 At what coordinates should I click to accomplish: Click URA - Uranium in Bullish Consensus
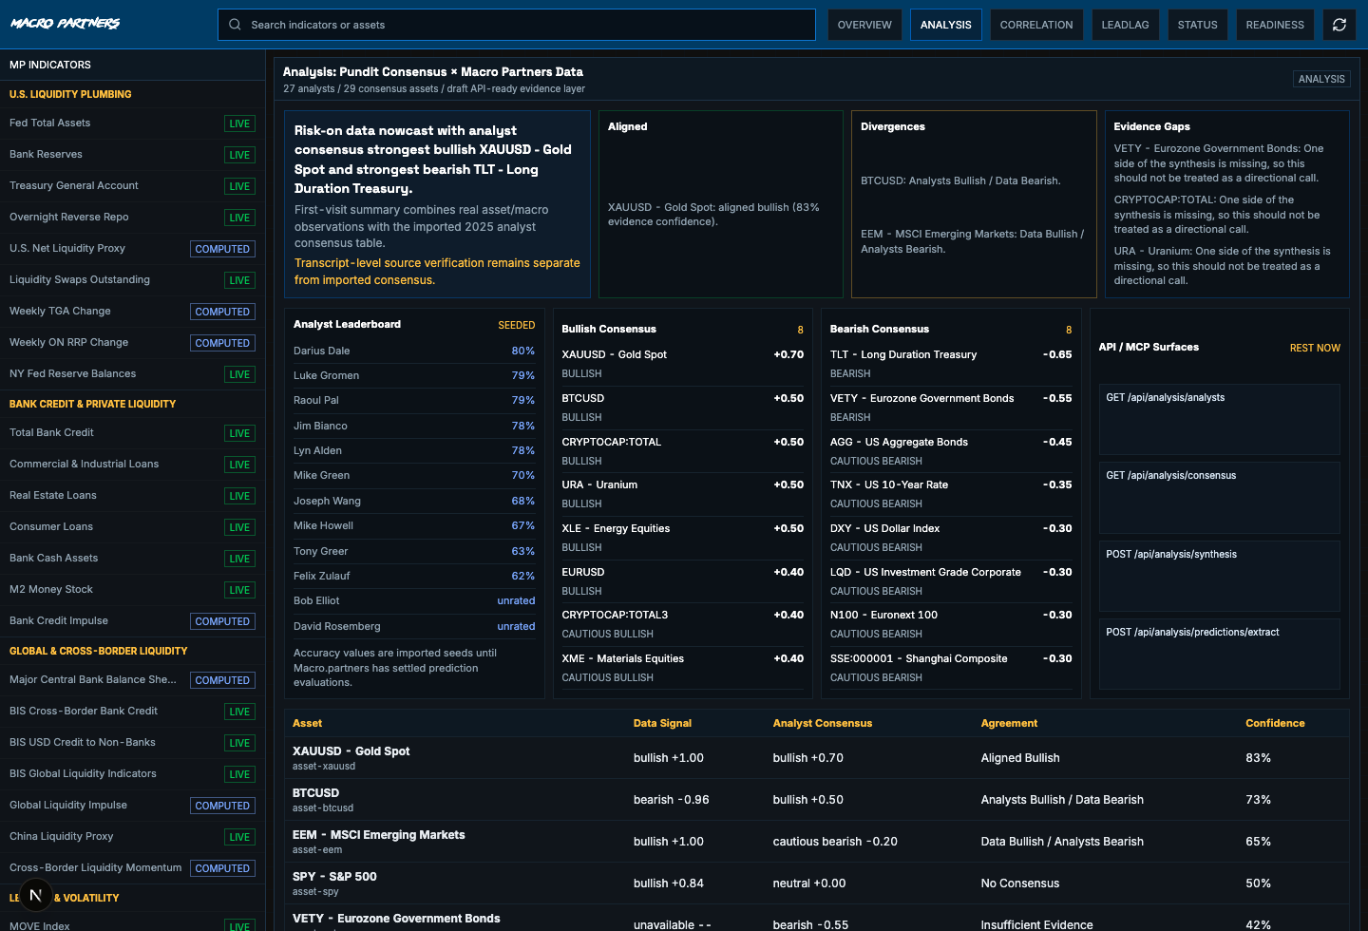pyautogui.click(x=682, y=494)
